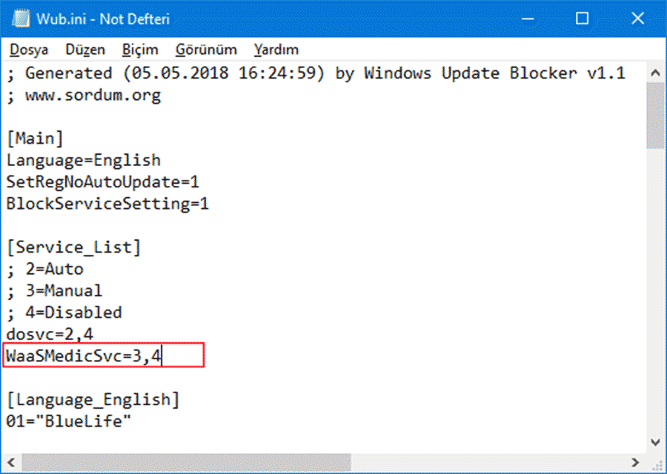This screenshot has width=667, height=474.
Task: Click the window resize grip corner
Action: (x=657, y=463)
